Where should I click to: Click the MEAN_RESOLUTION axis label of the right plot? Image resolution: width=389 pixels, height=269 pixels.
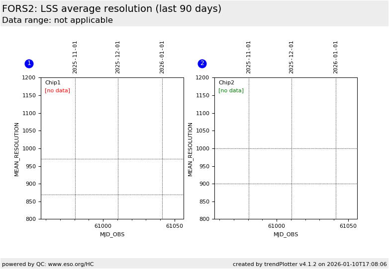click(190, 149)
